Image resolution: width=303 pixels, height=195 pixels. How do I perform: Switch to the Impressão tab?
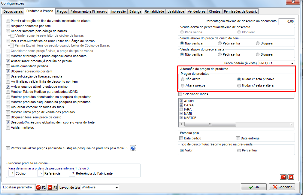click(x=118, y=12)
